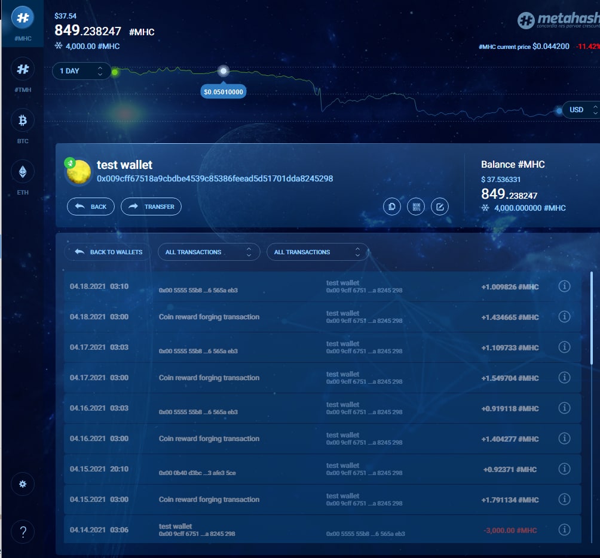
Task: Open info for +1.549704 #MHC transaction
Action: 564,378
